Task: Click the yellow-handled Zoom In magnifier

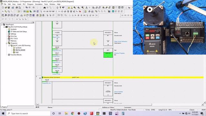Action: (6, 12)
